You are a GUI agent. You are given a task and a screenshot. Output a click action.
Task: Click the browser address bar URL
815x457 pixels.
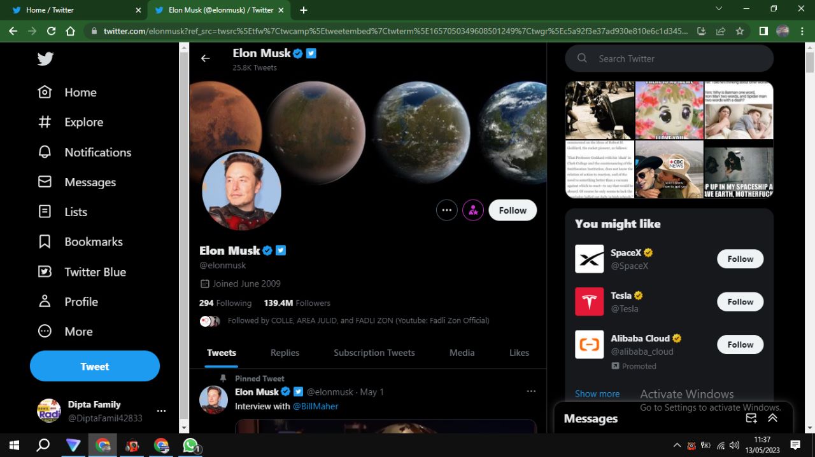tap(395, 31)
